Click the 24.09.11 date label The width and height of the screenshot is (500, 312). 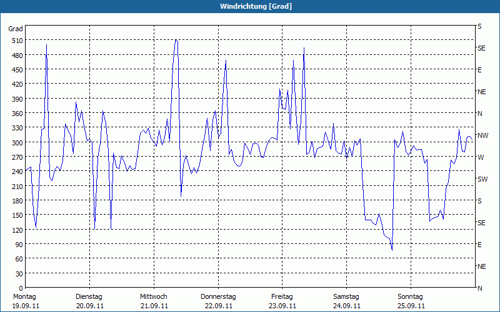[347, 306]
